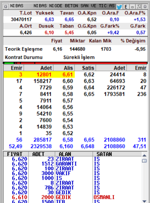
Task: Click Kalan Mik value 1703
Action: (x=106, y=49)
